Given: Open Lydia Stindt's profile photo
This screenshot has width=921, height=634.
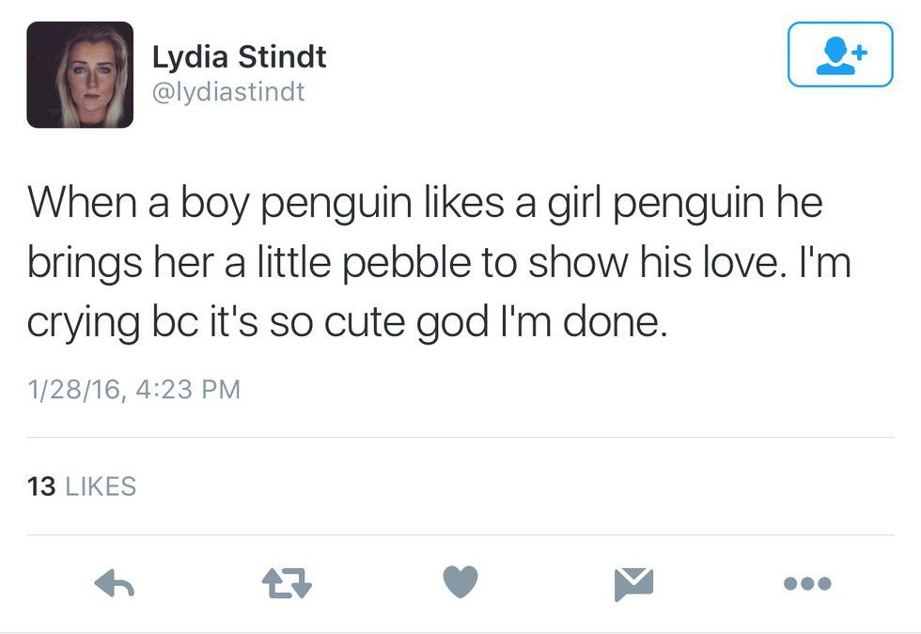Looking at the screenshot, I should [x=80, y=74].
